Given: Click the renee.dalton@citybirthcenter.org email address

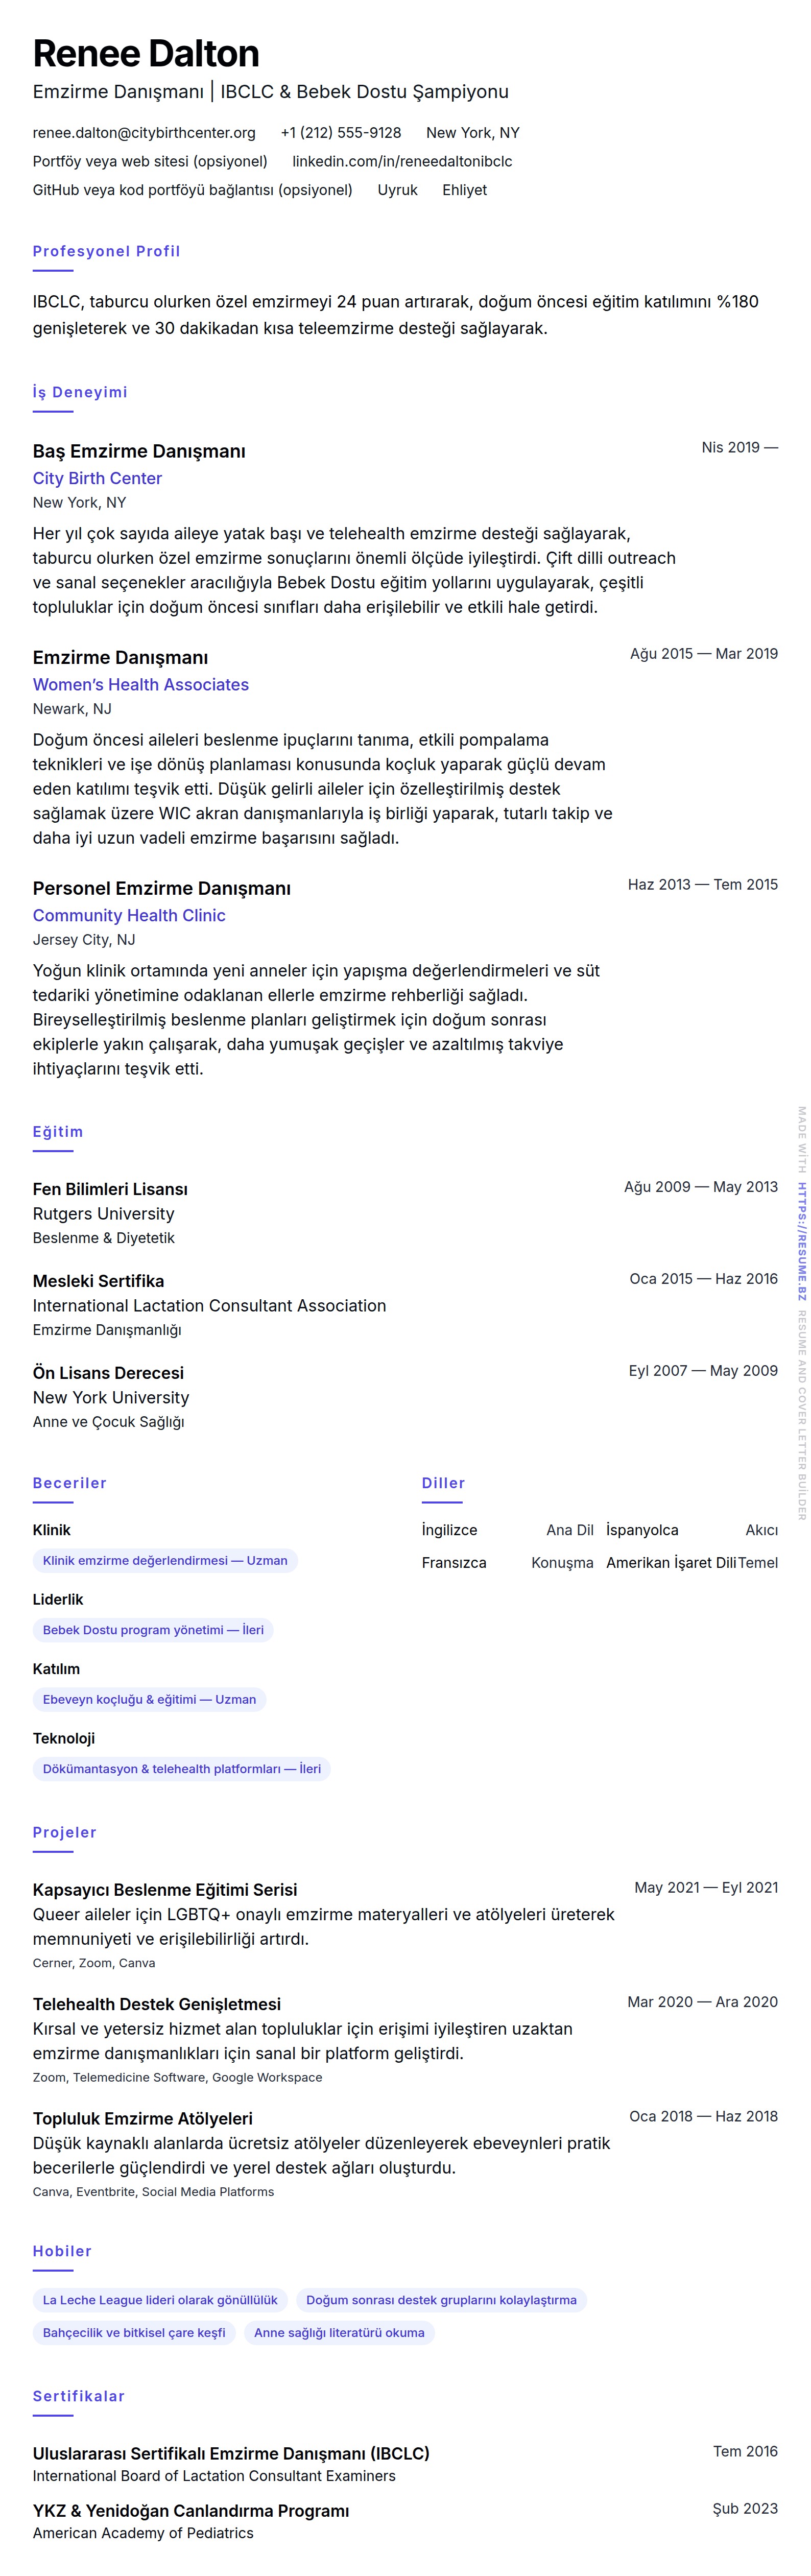Looking at the screenshot, I should (144, 133).
